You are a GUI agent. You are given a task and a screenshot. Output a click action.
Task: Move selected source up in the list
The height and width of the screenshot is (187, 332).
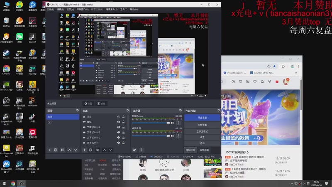[105, 150]
